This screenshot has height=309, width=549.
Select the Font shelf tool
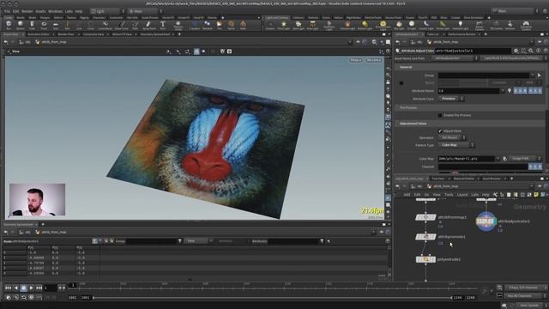pyautogui.click(x=162, y=25)
